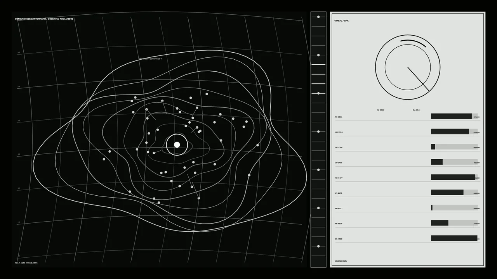Click the ZR-1455 link signal bar
The width and height of the screenshot is (497, 279).
point(454,162)
